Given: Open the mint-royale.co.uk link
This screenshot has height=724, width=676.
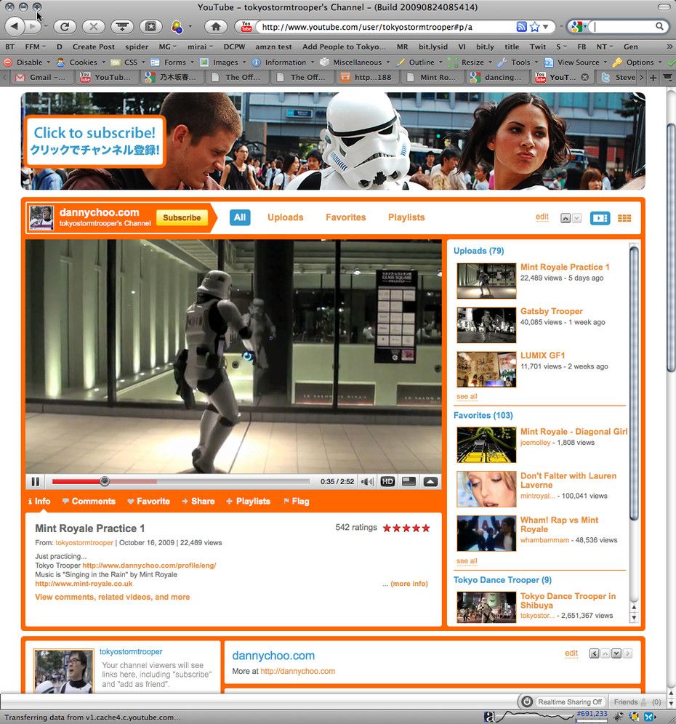Looking at the screenshot, I should click(84, 584).
